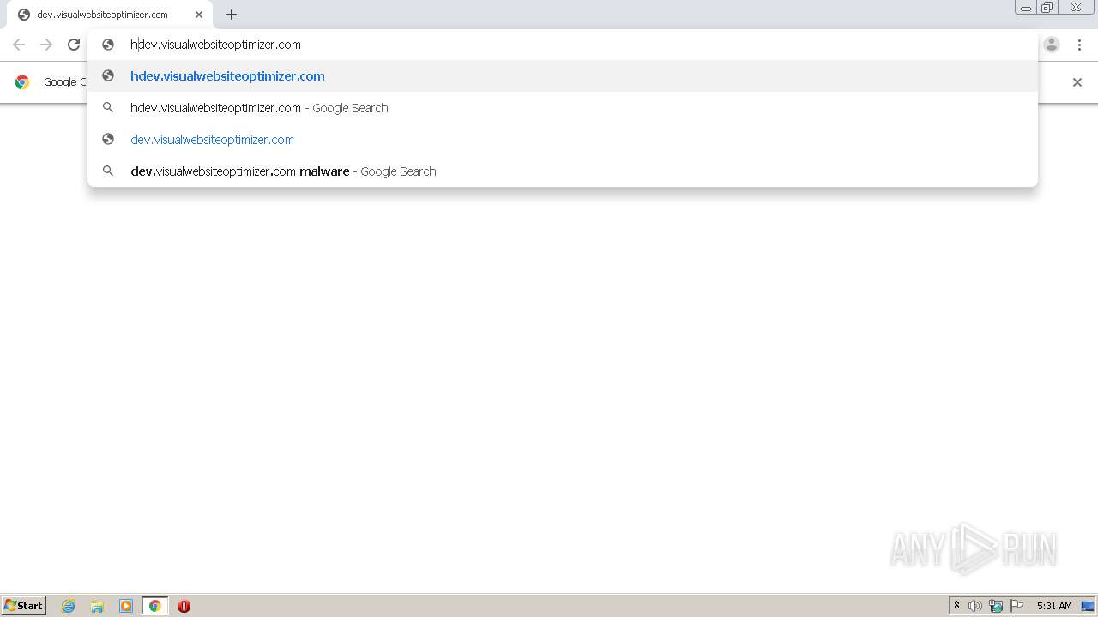This screenshot has width=1098, height=617.
Task: Go forward with the forward arrow
Action: point(46,45)
